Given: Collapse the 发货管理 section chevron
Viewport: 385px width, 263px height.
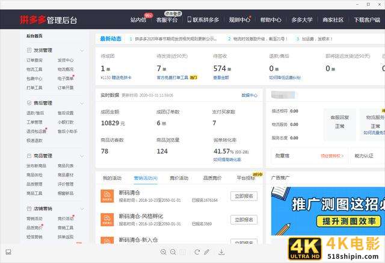Looking at the screenshot, I should click(82, 51).
